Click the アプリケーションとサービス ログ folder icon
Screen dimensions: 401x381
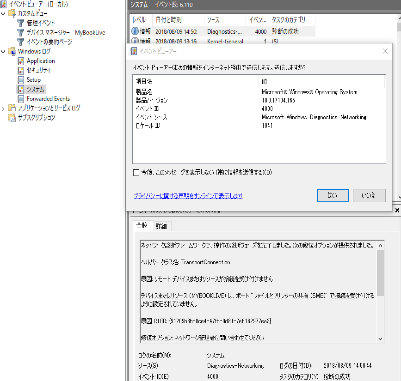tap(12, 108)
